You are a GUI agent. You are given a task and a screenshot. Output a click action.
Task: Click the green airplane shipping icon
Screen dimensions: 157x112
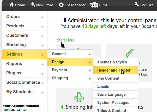(x=78, y=97)
